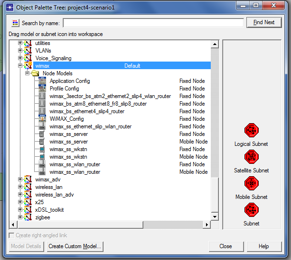Viewport: 291px width, 260px height.
Task: Click the VLANs palette icon
Action: coord(28,51)
